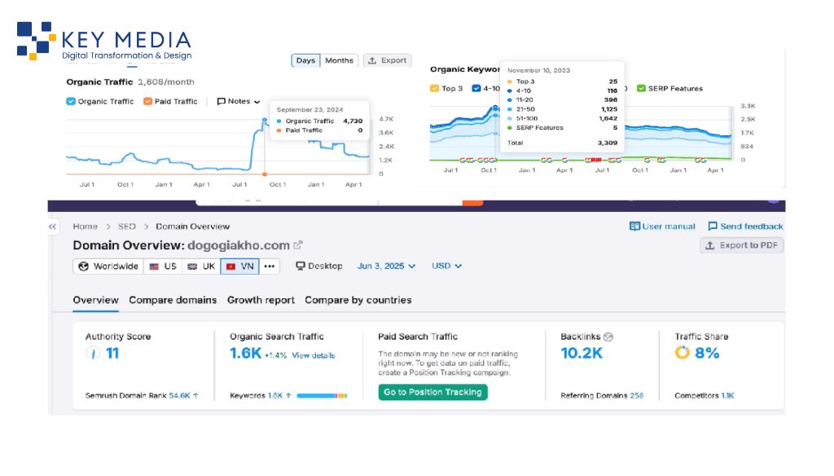Click the Go to Position Tracking button
The height and width of the screenshot is (476, 834).
433,392
